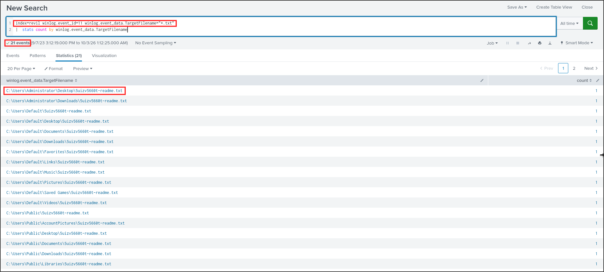604x272 pixels.
Task: Stop the search job
Action: click(518, 43)
